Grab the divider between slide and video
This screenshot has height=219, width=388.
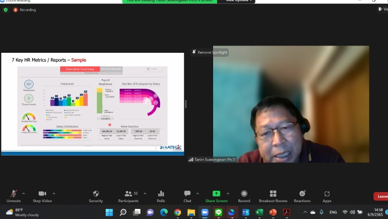tap(186, 104)
